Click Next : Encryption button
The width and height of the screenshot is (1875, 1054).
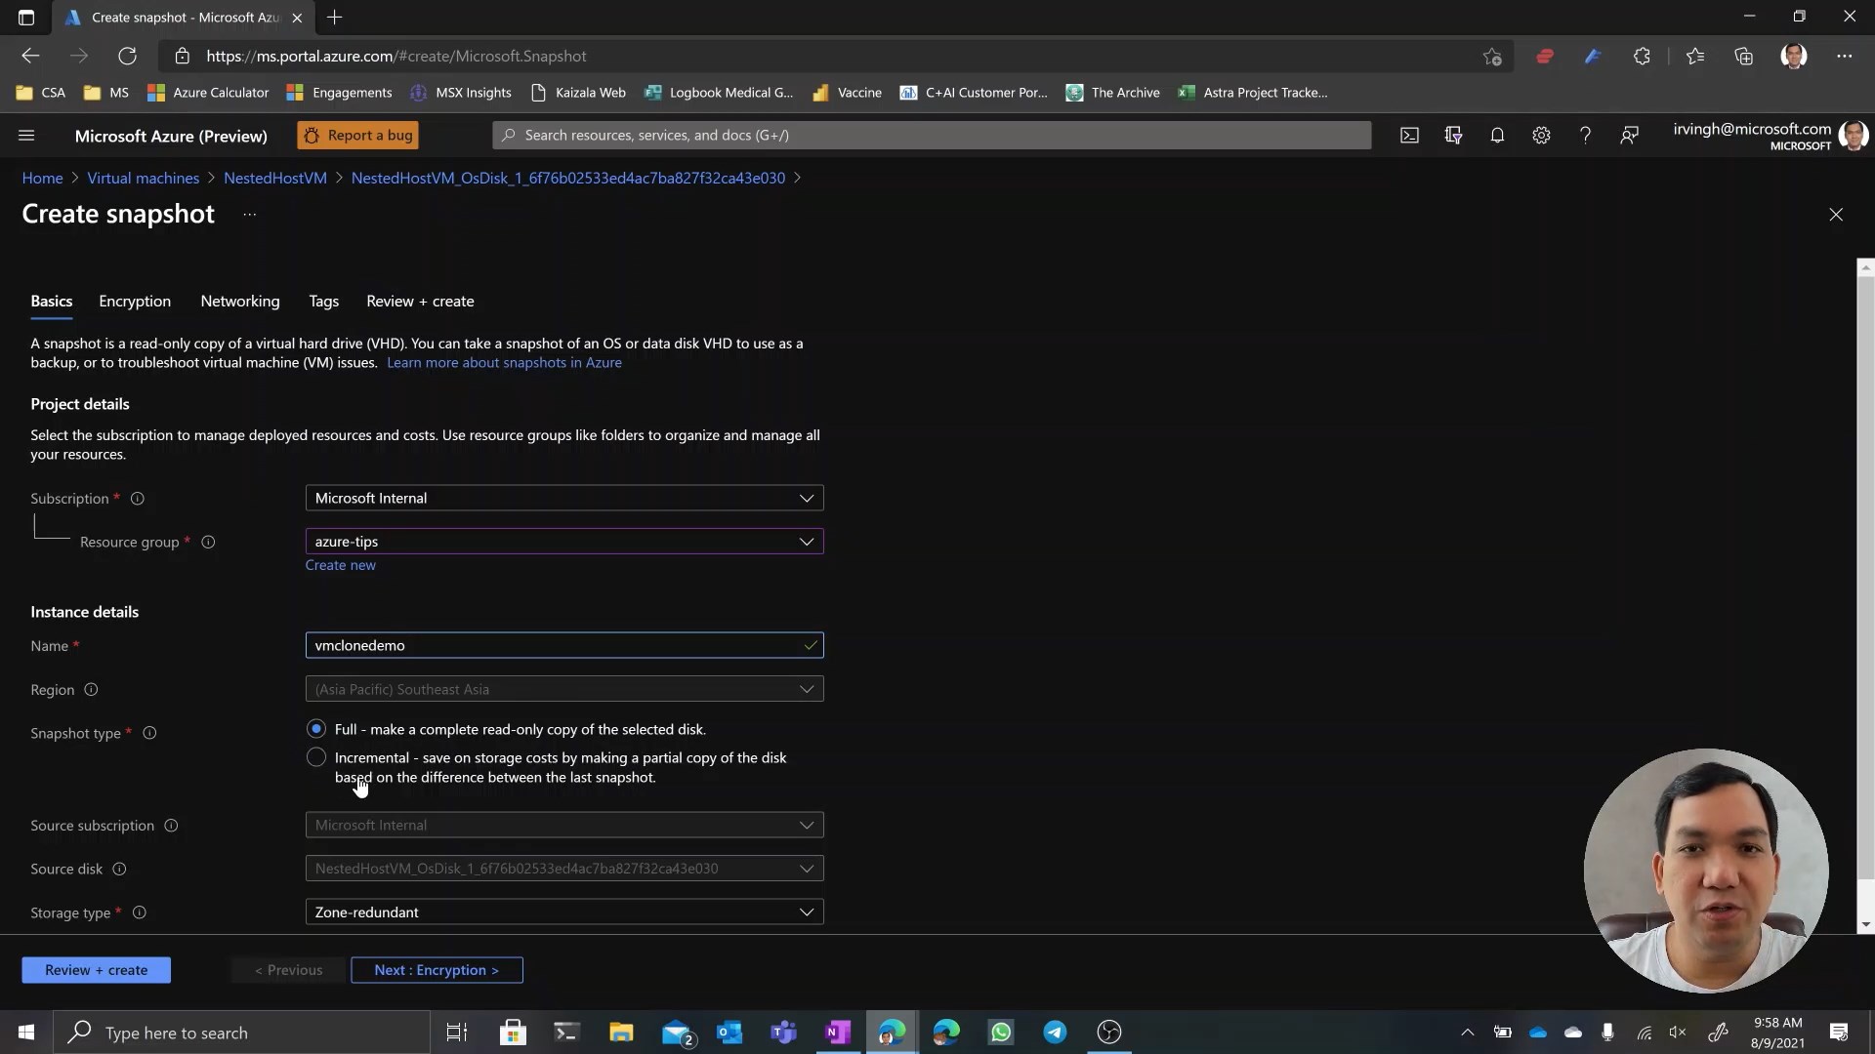(x=437, y=970)
